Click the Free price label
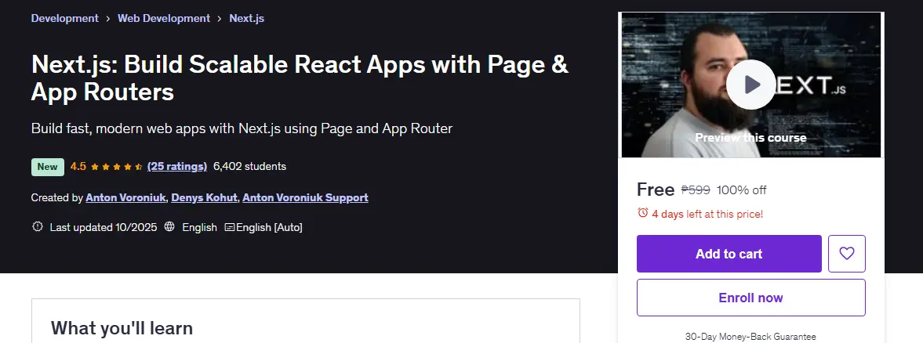 point(655,190)
